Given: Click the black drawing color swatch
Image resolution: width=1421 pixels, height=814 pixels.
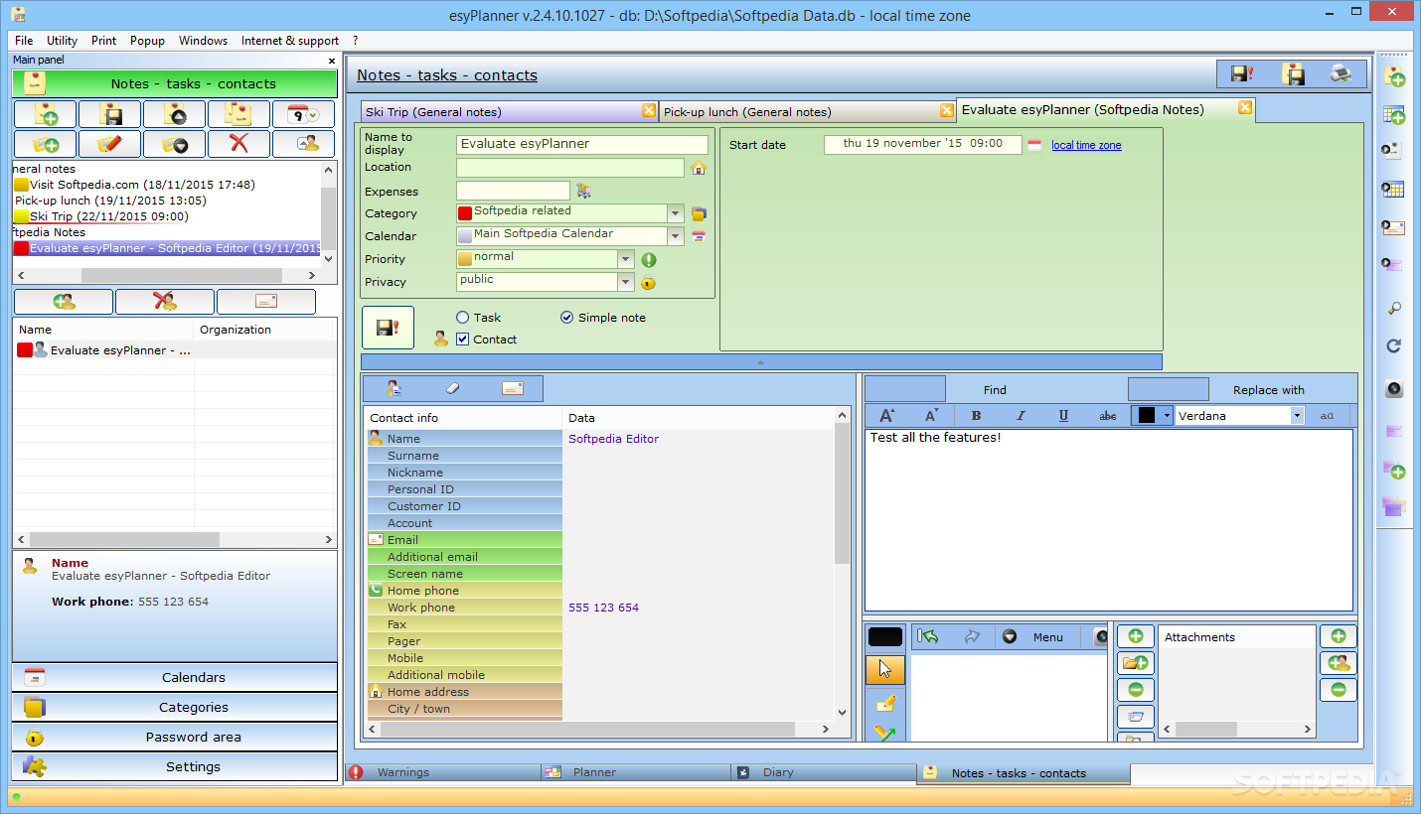Looking at the screenshot, I should pyautogui.click(x=885, y=637).
